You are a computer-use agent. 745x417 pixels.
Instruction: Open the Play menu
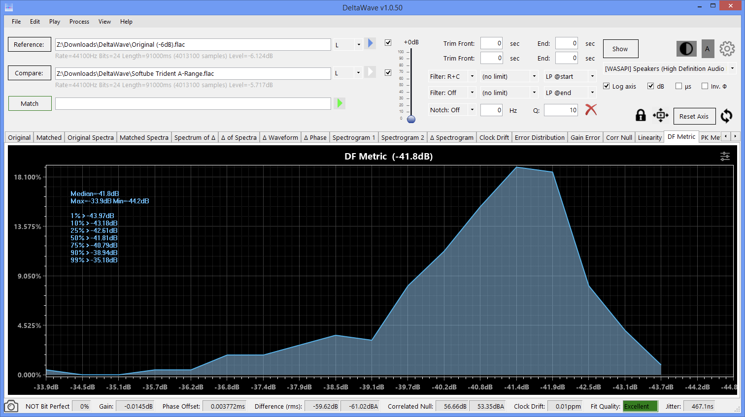55,22
